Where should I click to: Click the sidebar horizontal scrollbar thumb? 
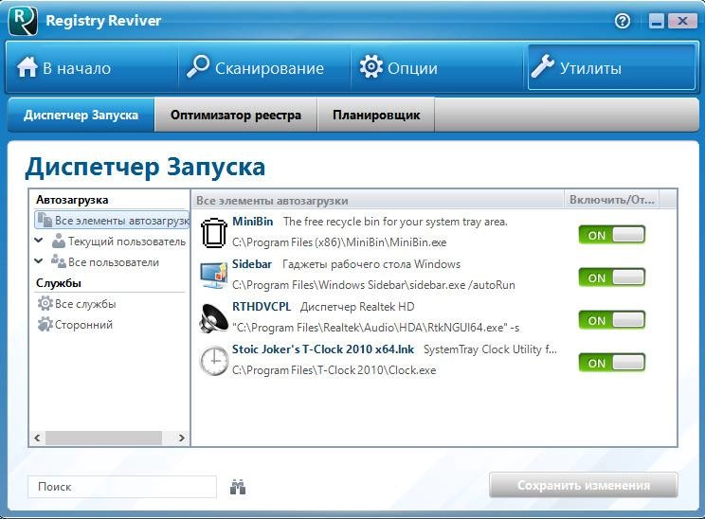coord(104,438)
